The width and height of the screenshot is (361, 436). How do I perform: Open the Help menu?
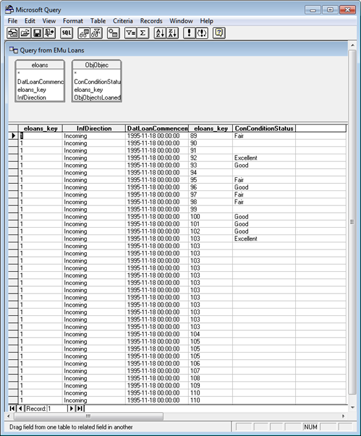tap(206, 21)
